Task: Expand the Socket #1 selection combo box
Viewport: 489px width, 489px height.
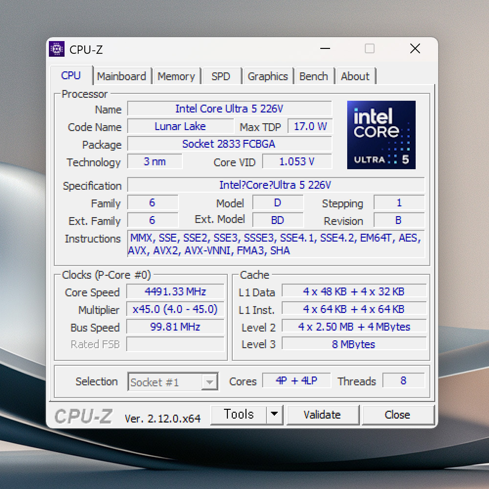Action: click(173, 381)
